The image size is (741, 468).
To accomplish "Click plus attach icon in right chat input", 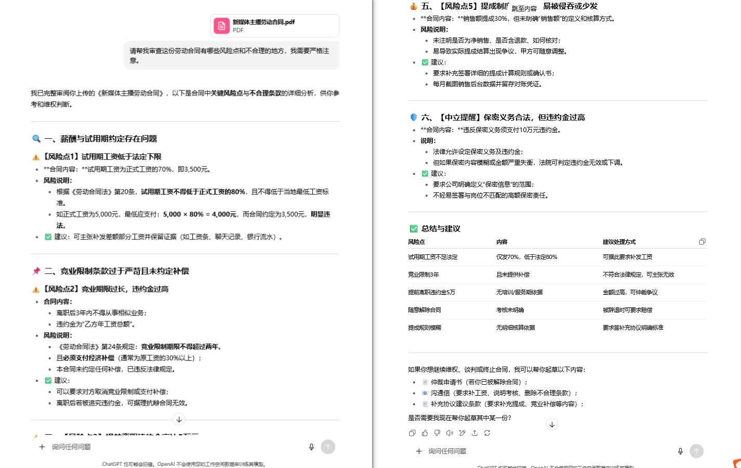I will pyautogui.click(x=419, y=451).
